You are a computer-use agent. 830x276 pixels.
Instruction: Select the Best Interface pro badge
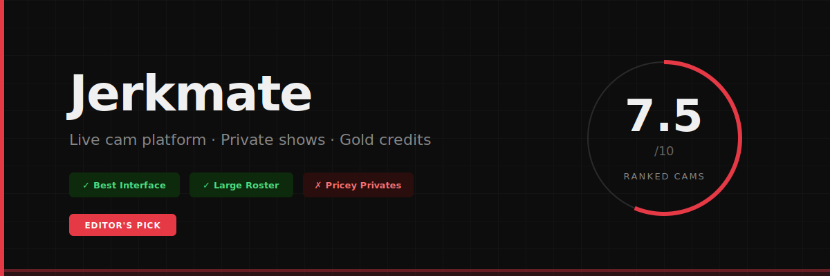pyautogui.click(x=124, y=185)
